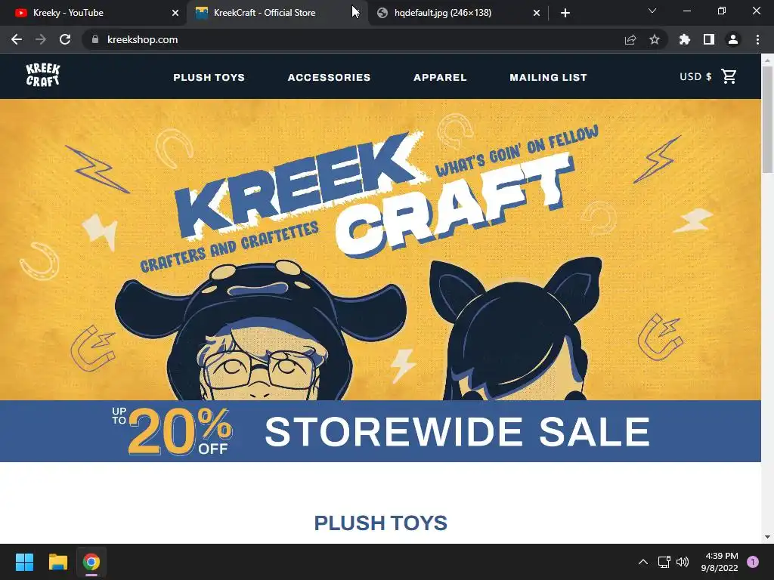
Task: Open the shopping cart icon
Action: pos(729,76)
